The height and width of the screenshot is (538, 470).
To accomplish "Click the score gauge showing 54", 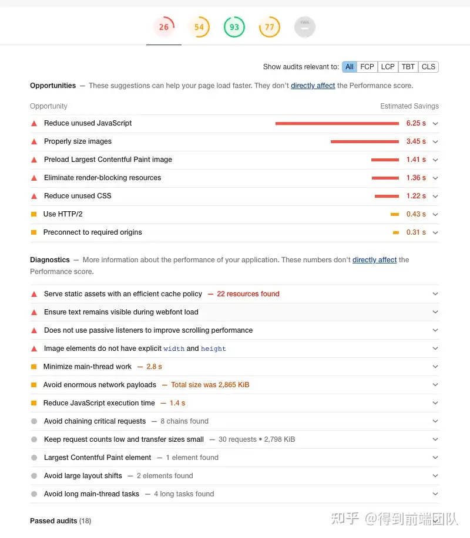I will coord(199,27).
